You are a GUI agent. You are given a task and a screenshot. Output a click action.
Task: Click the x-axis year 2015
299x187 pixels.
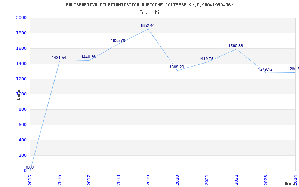click(30, 180)
